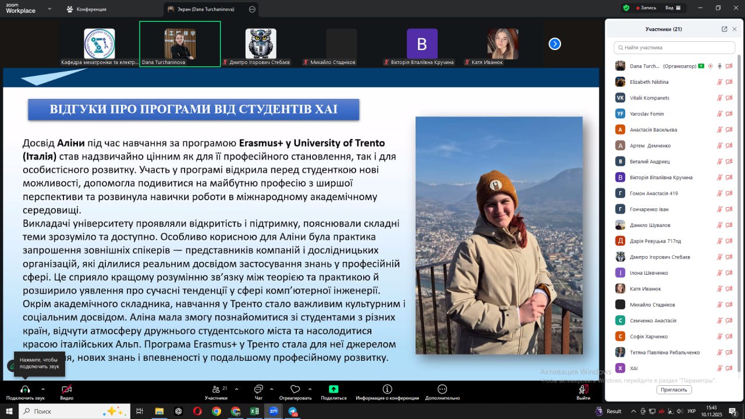745x419 pixels.
Task: Expand the arrow next to Чат
Action: point(273,389)
